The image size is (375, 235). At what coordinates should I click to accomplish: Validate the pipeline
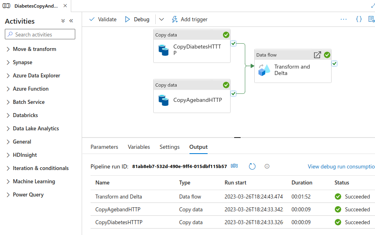pyautogui.click(x=103, y=19)
